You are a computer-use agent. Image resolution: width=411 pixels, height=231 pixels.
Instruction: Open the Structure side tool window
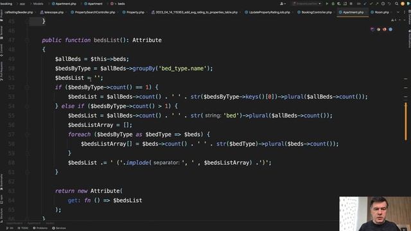(1, 215)
